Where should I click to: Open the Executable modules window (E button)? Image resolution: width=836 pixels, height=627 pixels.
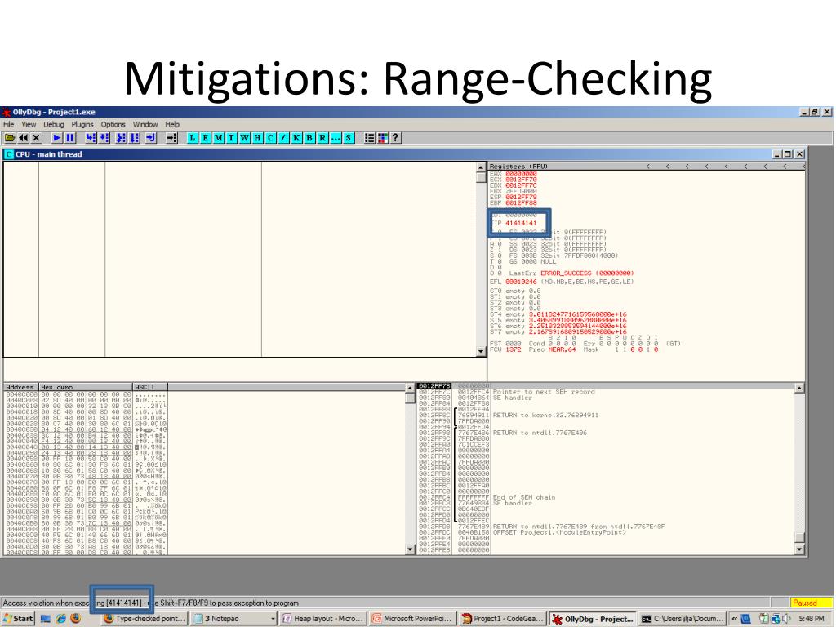[x=205, y=137]
